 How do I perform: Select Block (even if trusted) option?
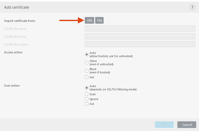(x=87, y=71)
